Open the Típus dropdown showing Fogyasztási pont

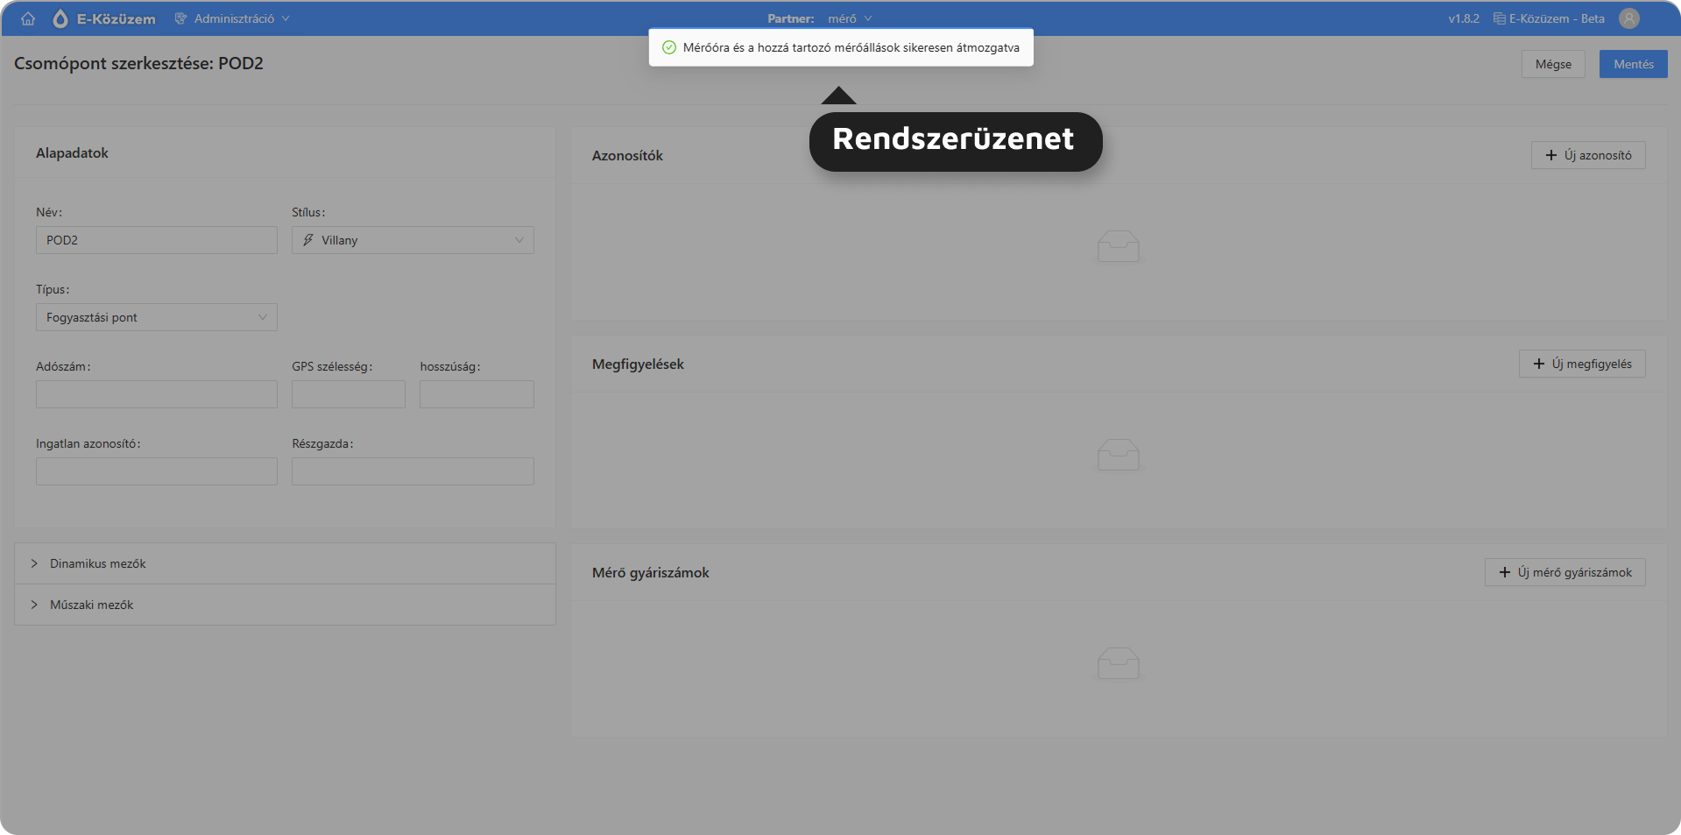156,317
